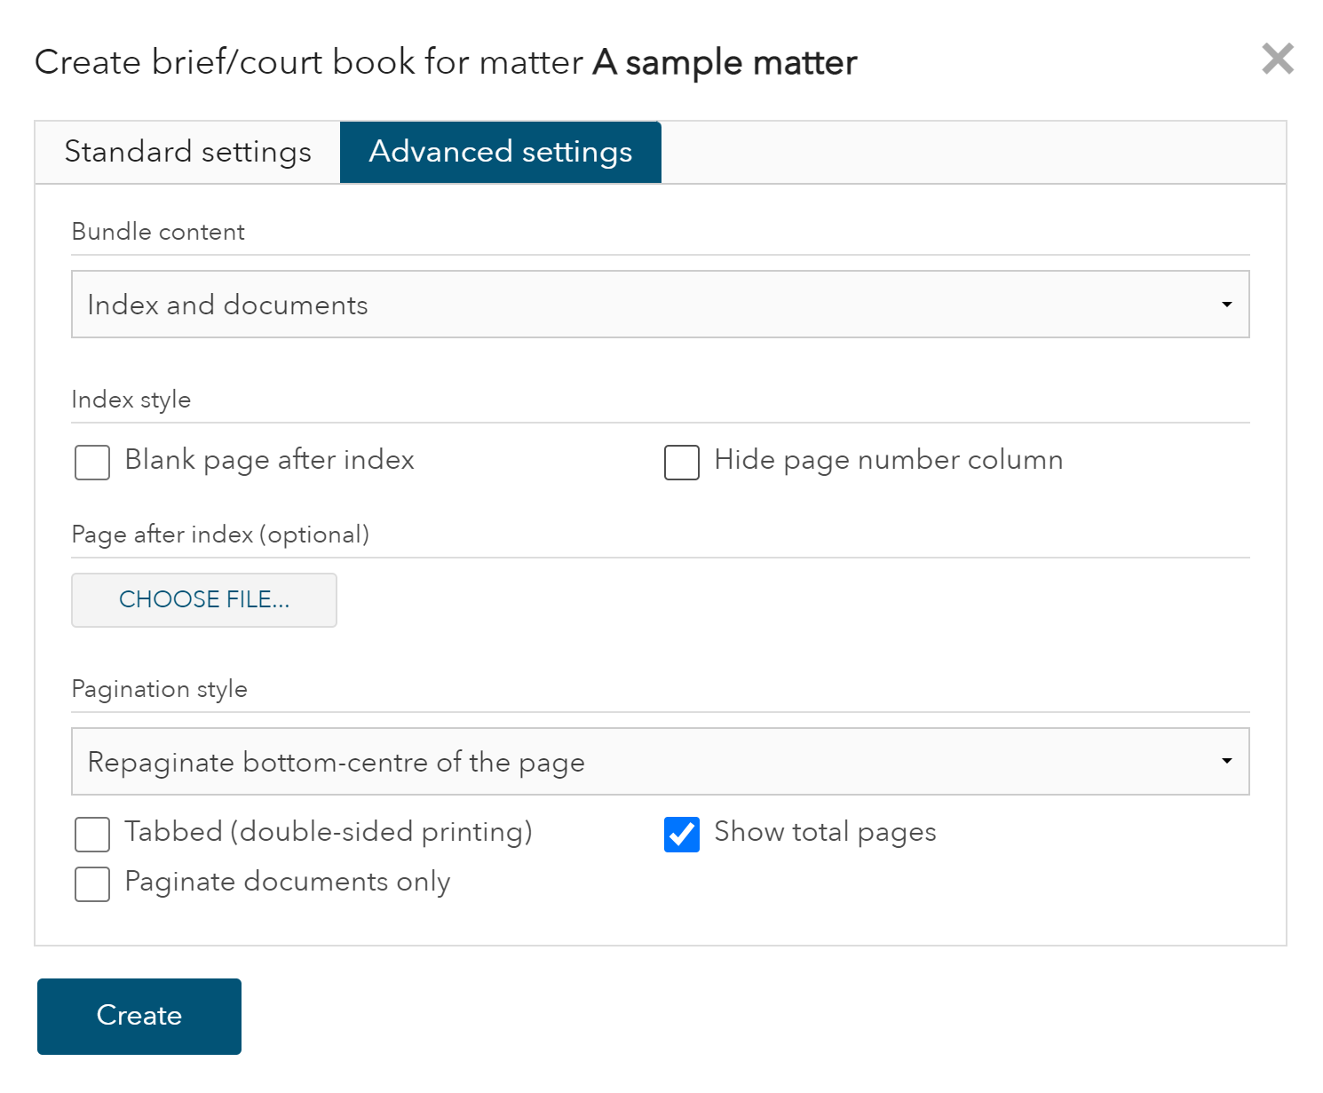Image resolution: width=1323 pixels, height=1093 pixels.
Task: Select the Advanced settings tab
Action: tap(500, 152)
